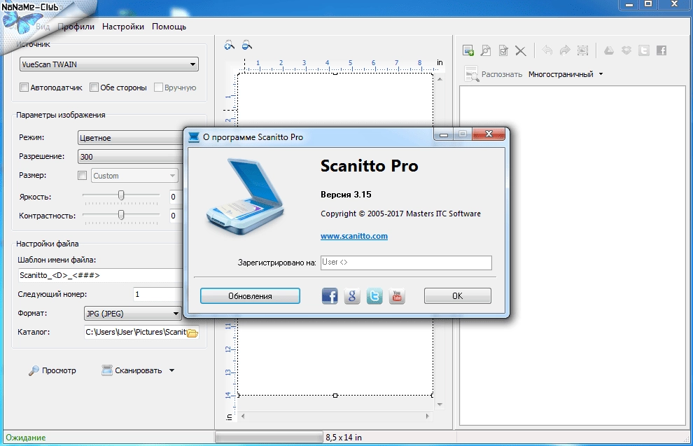Click the undo arrow in right toolbar
Viewport: 693px width, 446px height.
(547, 50)
